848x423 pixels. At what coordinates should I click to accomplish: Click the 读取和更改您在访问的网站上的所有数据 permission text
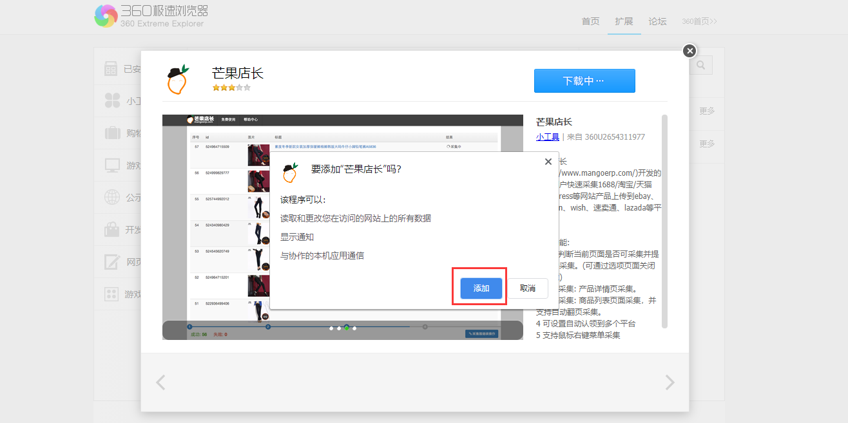(356, 218)
